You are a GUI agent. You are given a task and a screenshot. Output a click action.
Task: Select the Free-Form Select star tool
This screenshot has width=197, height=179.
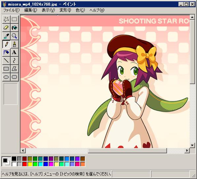coord(6,19)
